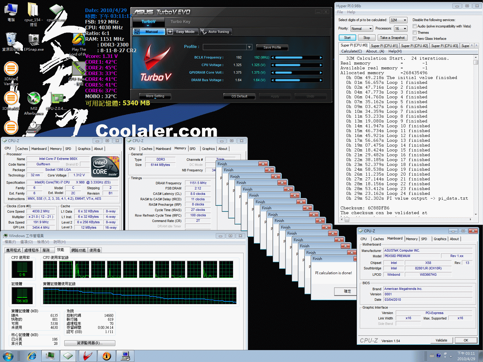Open the TurboV Profile dropdown

[x=227, y=47]
